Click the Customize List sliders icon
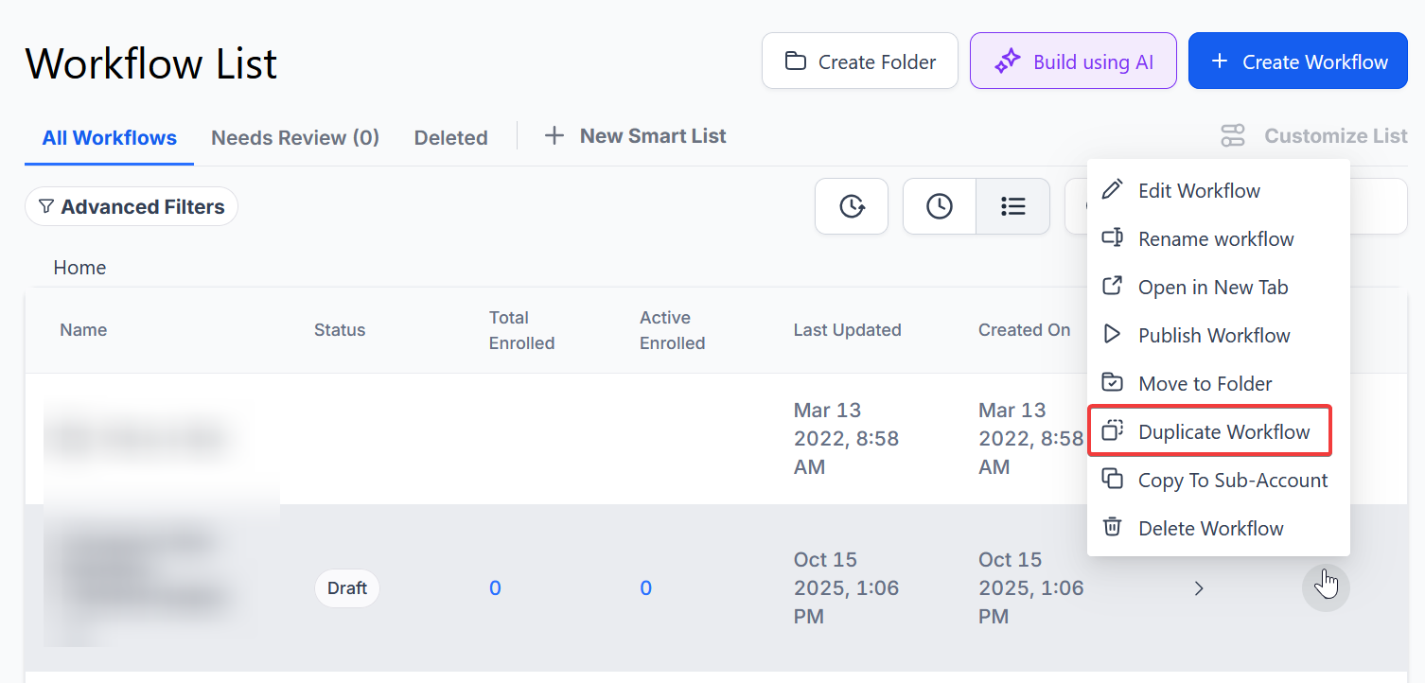This screenshot has height=683, width=1425. point(1233,136)
